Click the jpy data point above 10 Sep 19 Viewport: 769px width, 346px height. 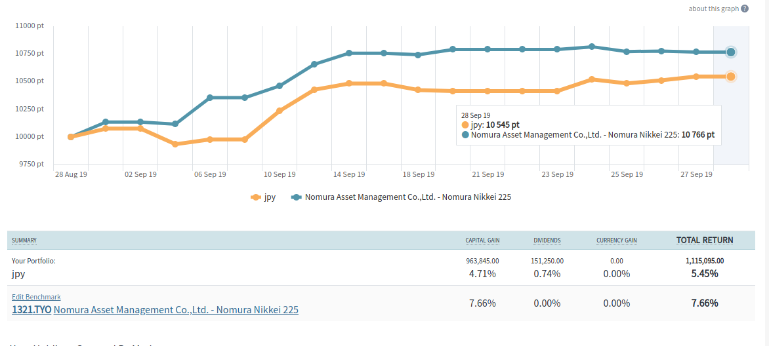coord(280,111)
